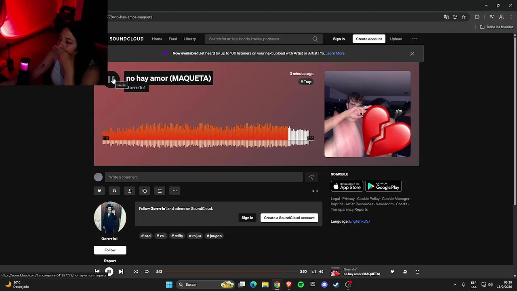Open Spotify from the taskbar

(x=301, y=285)
